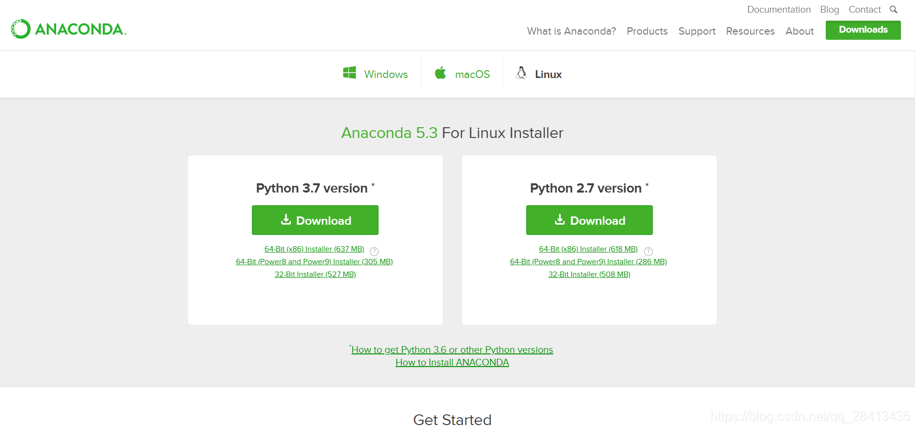
Task: Click the Get Started heading
Action: (x=452, y=420)
